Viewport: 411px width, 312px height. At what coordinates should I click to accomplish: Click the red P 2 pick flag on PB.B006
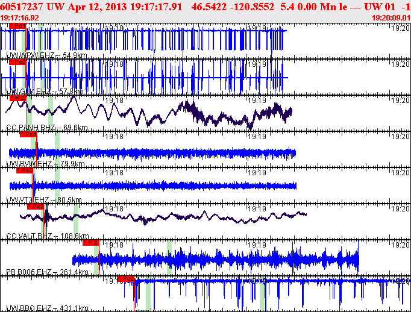click(90, 242)
